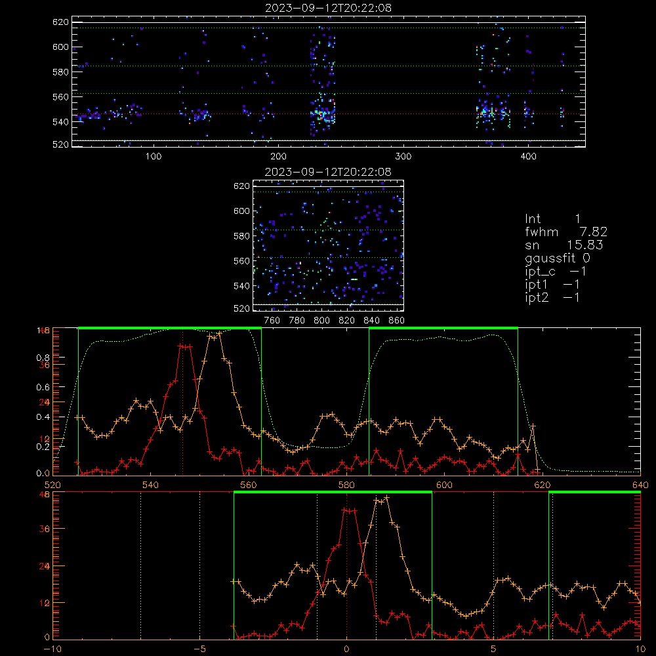Click the red curve peak in bottom plot

(350, 510)
